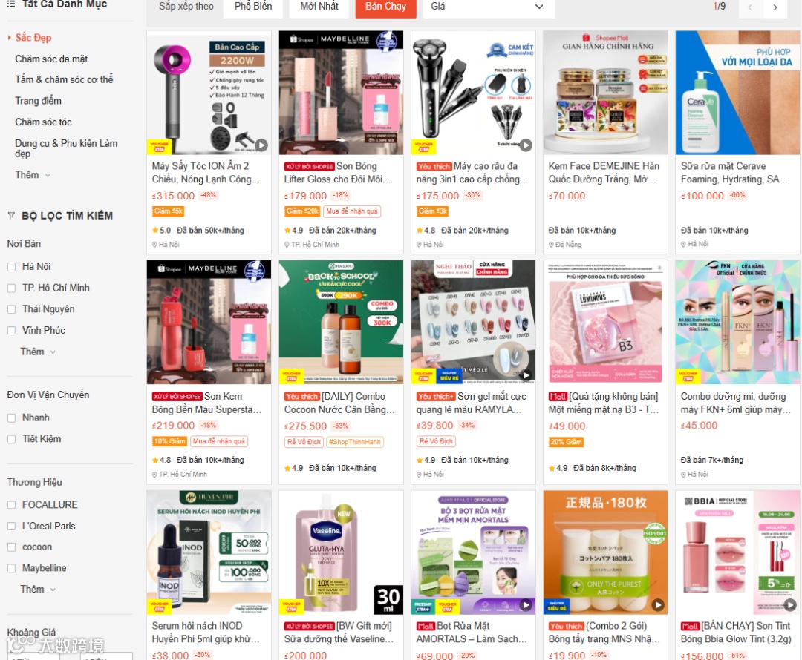This screenshot has height=660, width=802.
Task: Click the previous page arrow button
Action: (750, 7)
